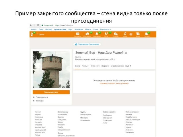Select Русский language in footer

tap(38, 112)
